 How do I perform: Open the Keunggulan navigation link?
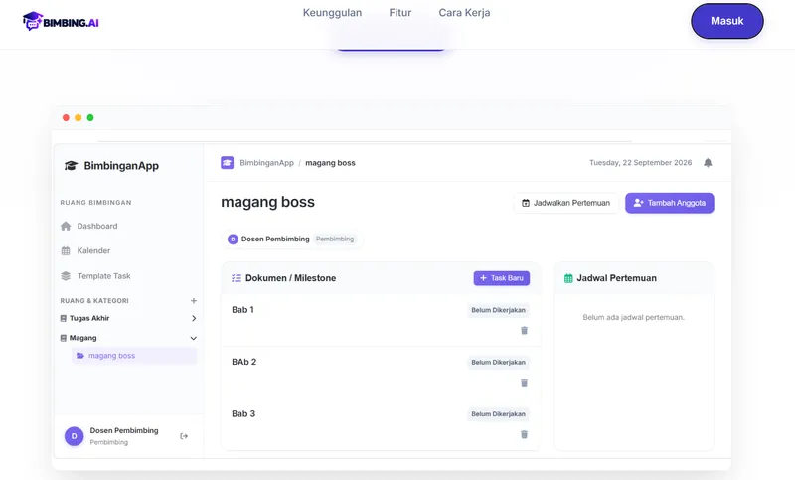click(x=332, y=13)
